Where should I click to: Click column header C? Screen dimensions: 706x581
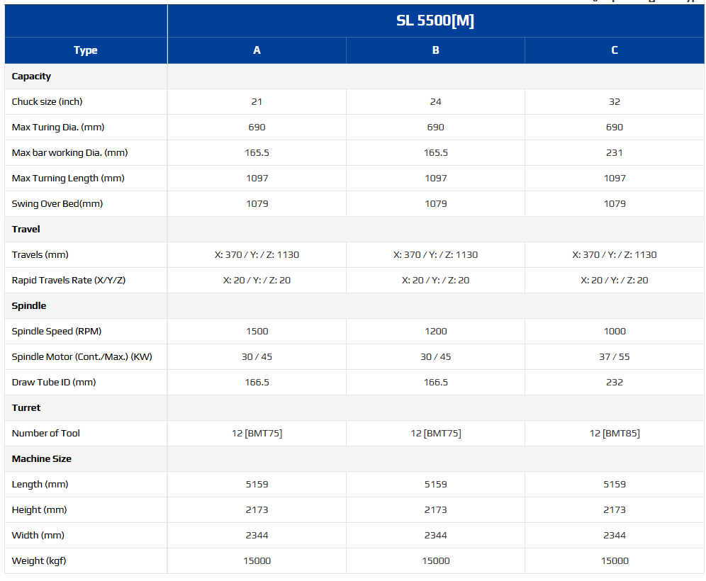coord(615,50)
